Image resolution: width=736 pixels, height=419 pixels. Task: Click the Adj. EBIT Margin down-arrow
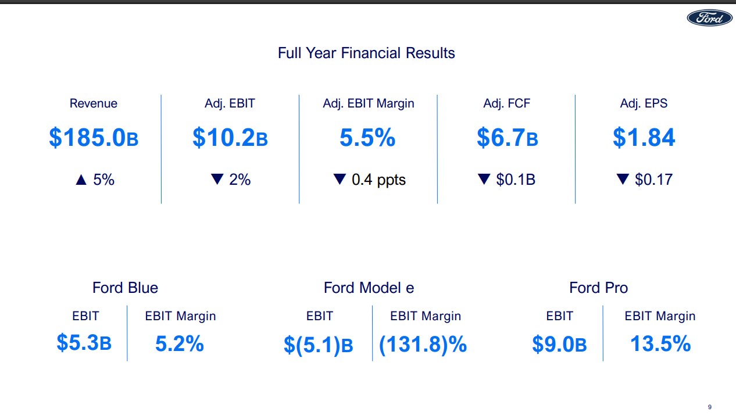(340, 180)
